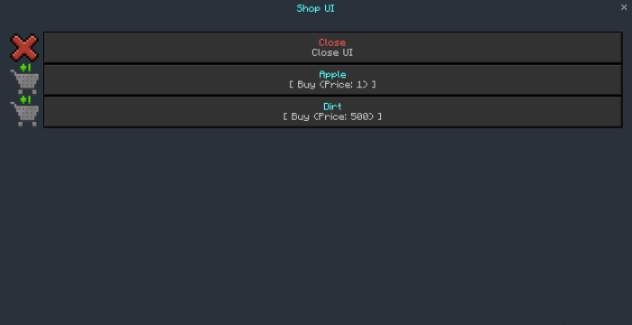
Task: Select the Close UI button row
Action: pyautogui.click(x=332, y=48)
